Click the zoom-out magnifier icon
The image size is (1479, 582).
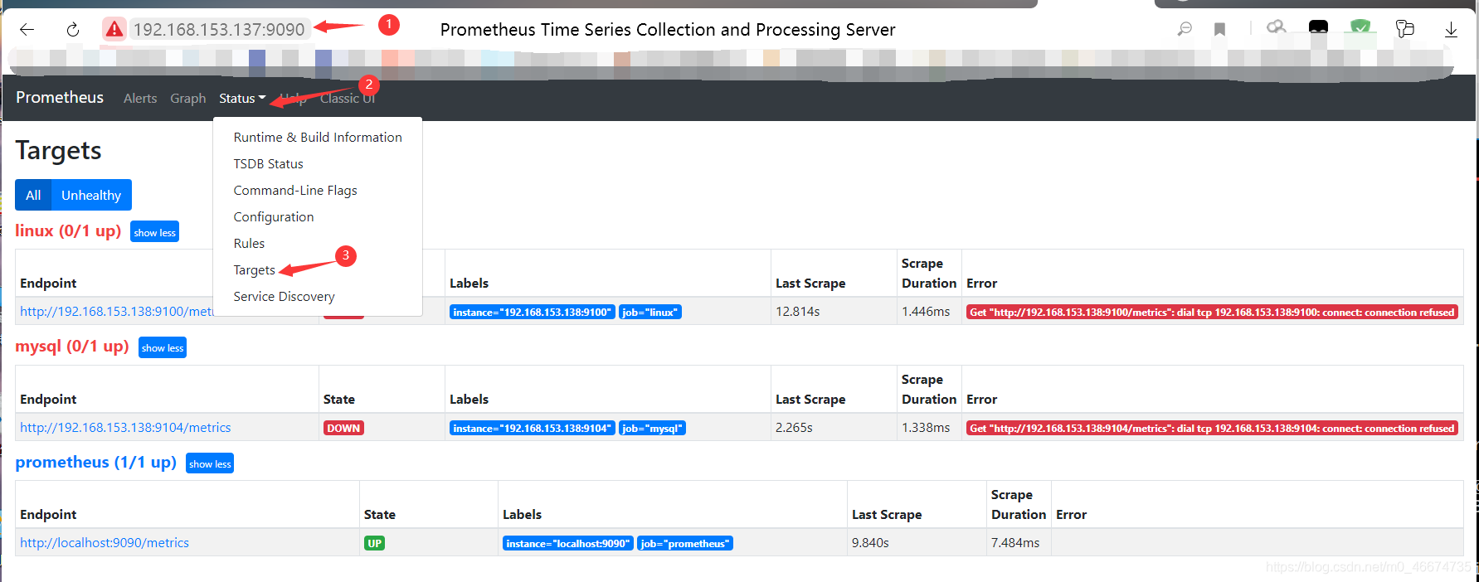1185,29
